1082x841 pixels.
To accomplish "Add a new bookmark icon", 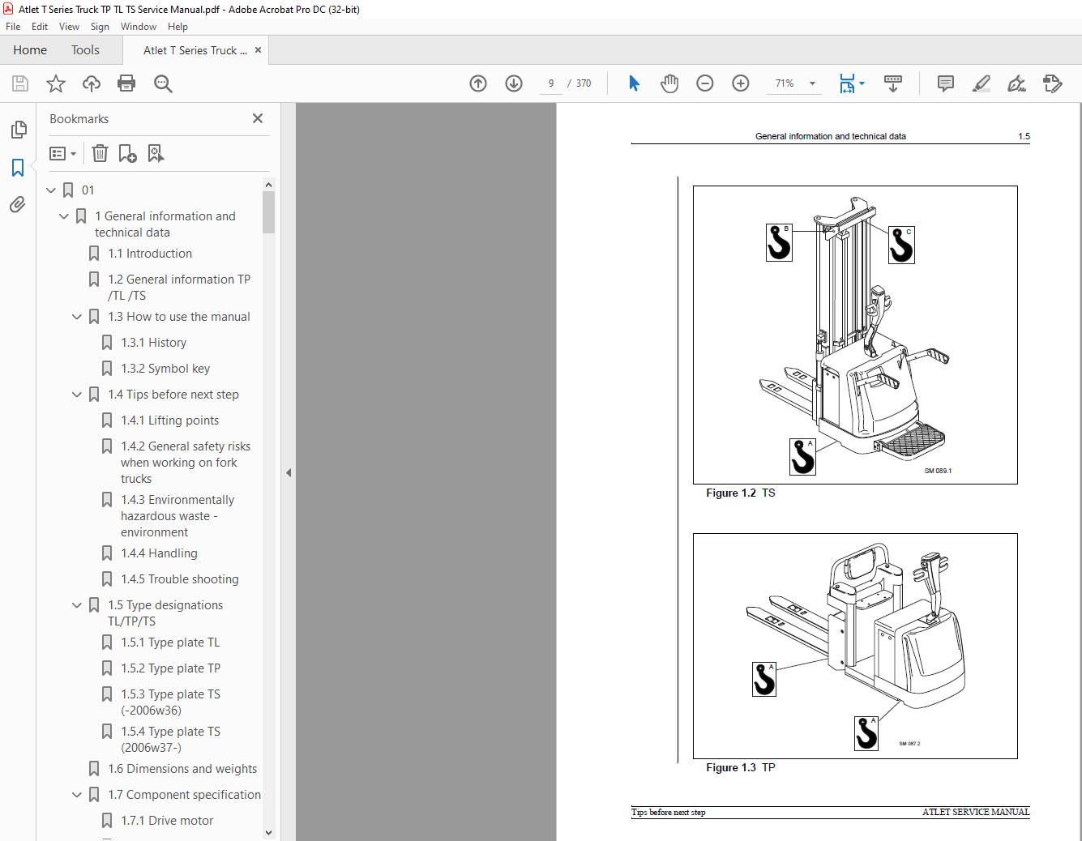I will (x=127, y=153).
